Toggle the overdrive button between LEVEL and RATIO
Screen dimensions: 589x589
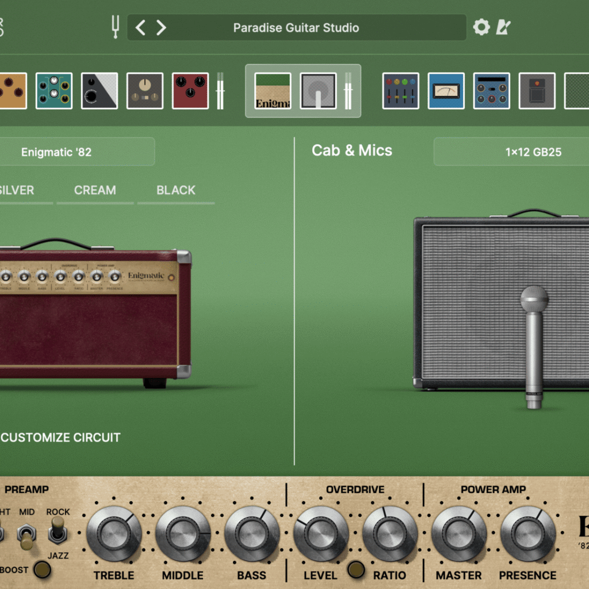click(356, 569)
